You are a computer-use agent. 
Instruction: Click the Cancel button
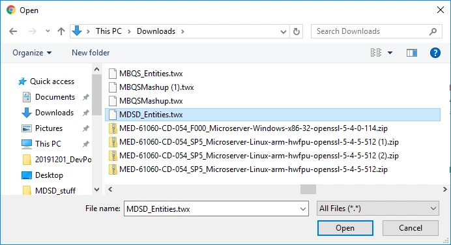click(x=411, y=228)
